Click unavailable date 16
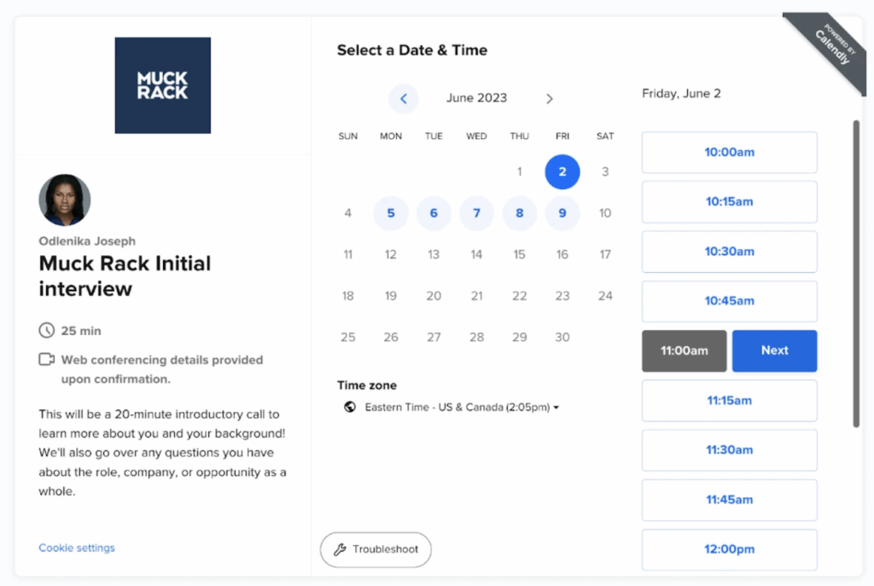 pyautogui.click(x=562, y=254)
